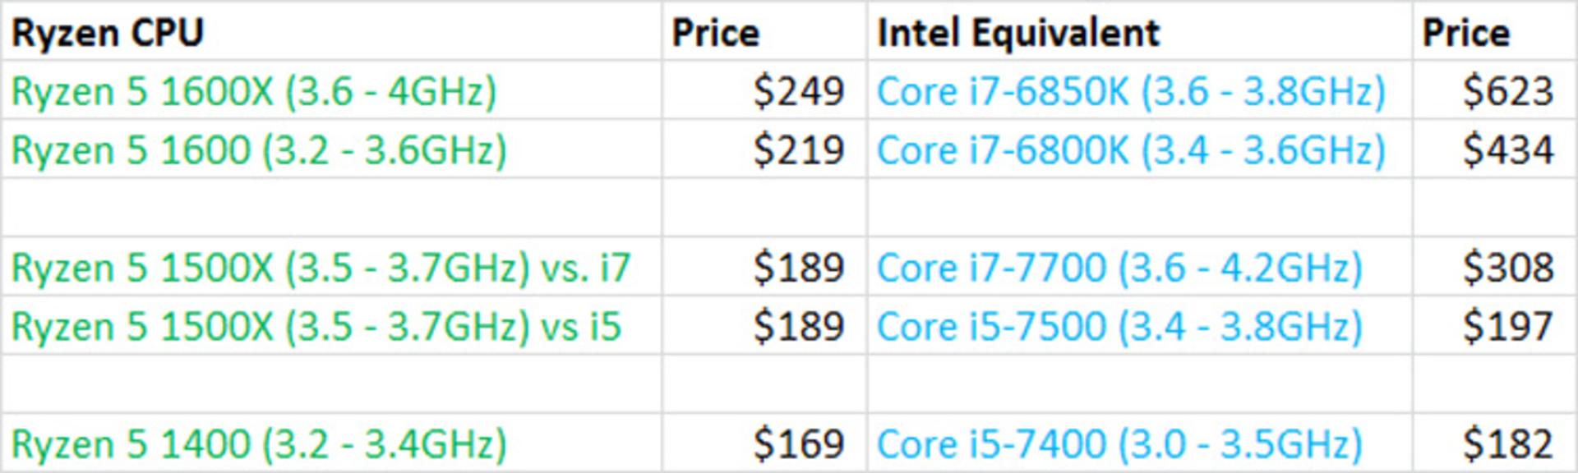This screenshot has height=473, width=1578.
Task: Click the $197 price cell
Action: (x=1494, y=325)
